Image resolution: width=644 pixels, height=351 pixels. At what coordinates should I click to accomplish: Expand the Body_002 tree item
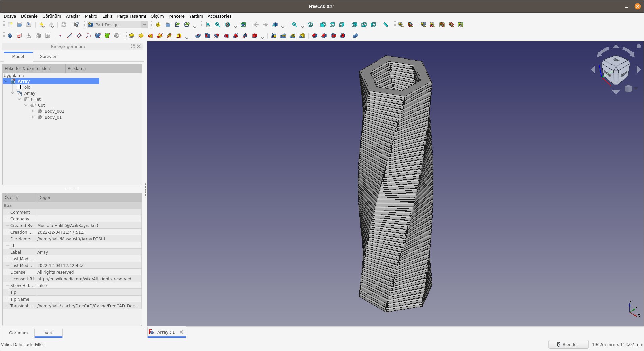click(33, 111)
